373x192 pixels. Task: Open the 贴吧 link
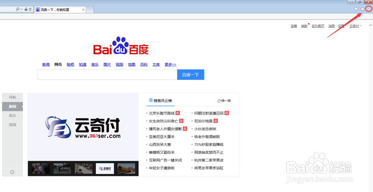point(70,65)
